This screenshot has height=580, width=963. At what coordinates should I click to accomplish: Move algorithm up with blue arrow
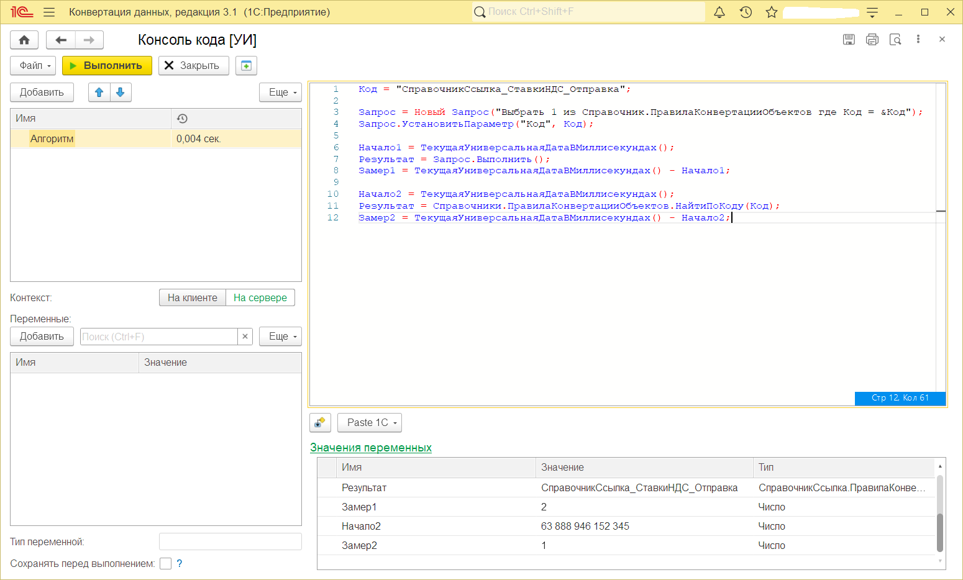[99, 93]
